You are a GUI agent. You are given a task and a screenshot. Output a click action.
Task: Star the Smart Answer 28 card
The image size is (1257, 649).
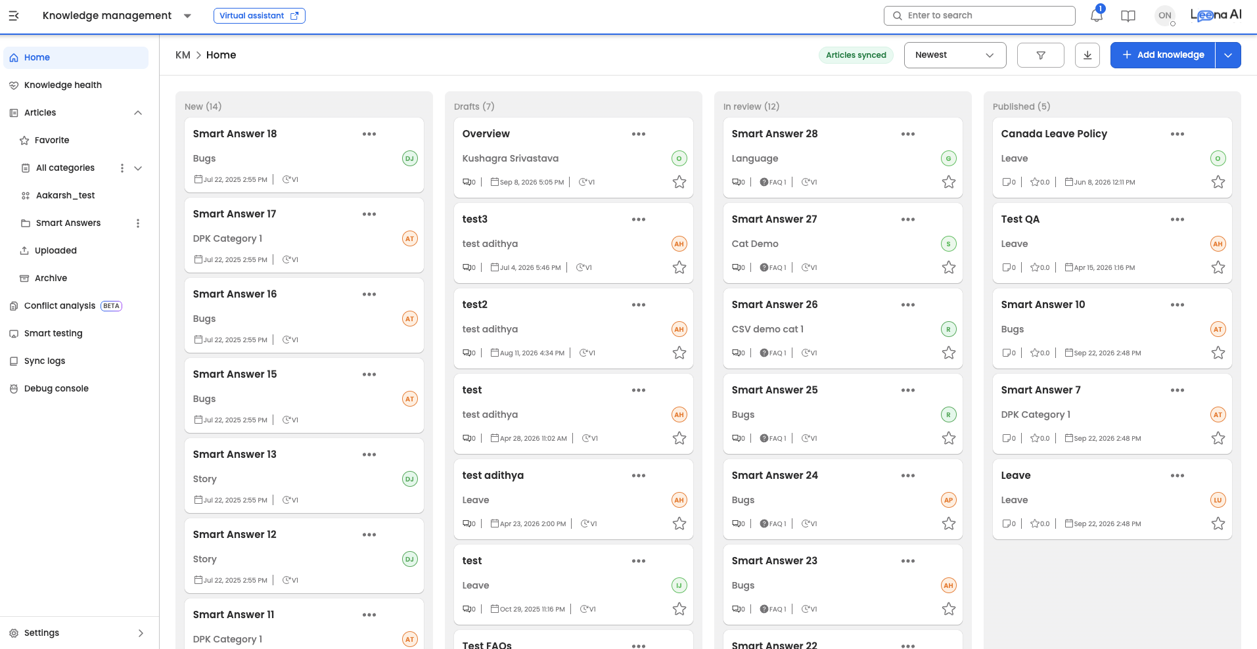[949, 182]
